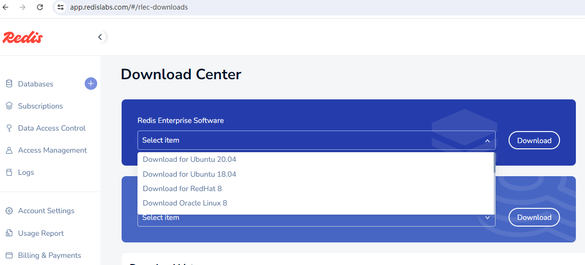Screen dimensions: 585x265
Task: Pick Download for RedHat 8
Action: [182, 189]
